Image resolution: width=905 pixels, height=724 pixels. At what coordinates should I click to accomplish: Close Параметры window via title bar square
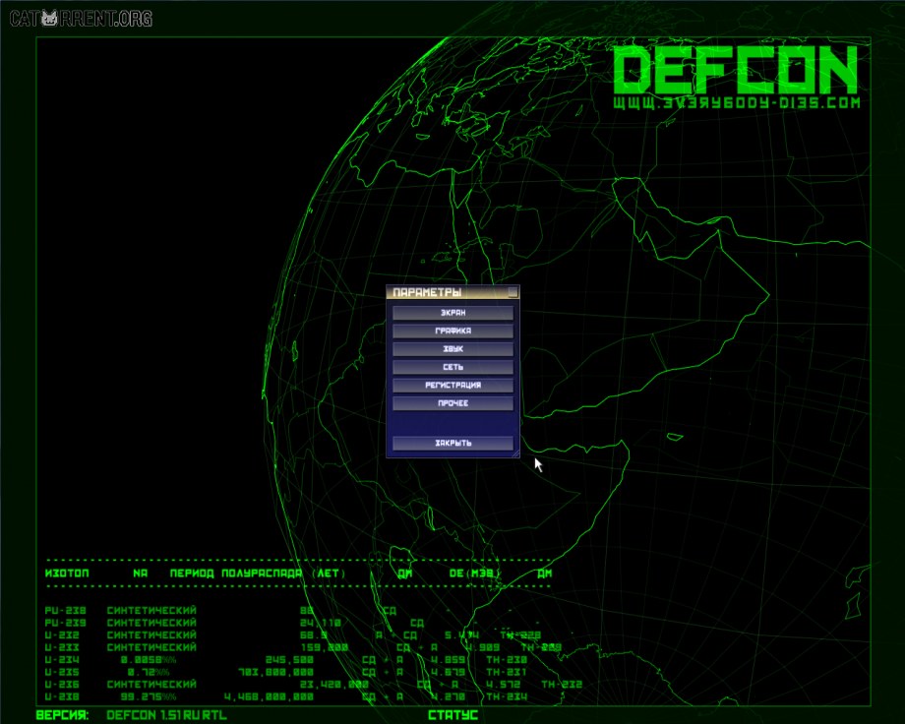pyautogui.click(x=513, y=292)
